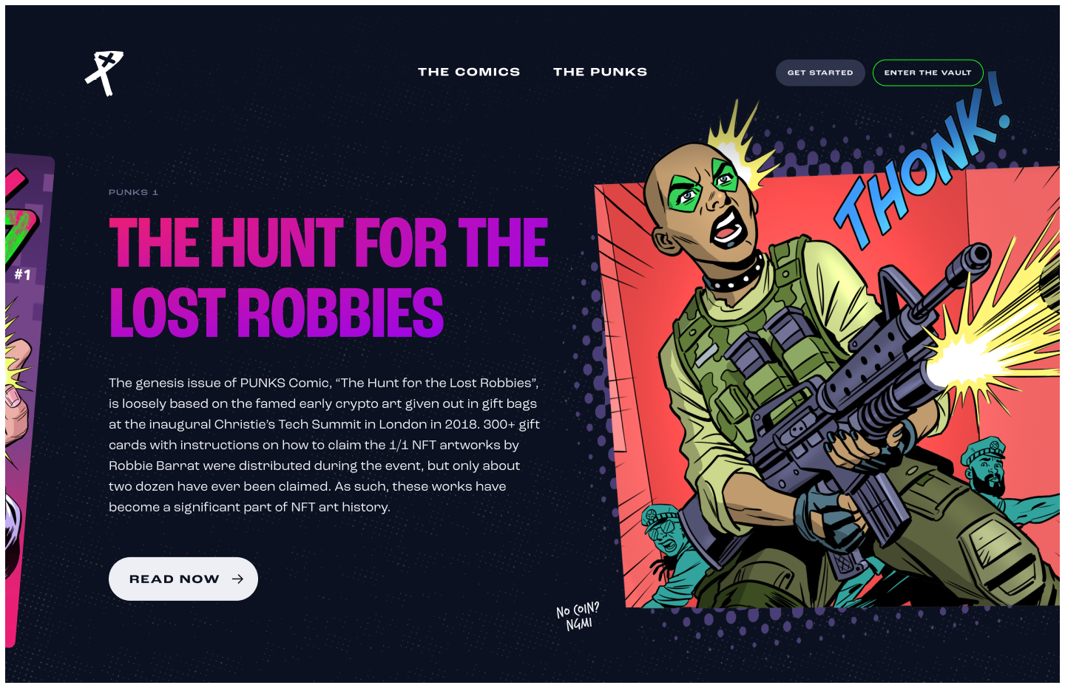Open The Punks menu item
Image resolution: width=1065 pixels, height=688 pixels.
(x=600, y=72)
